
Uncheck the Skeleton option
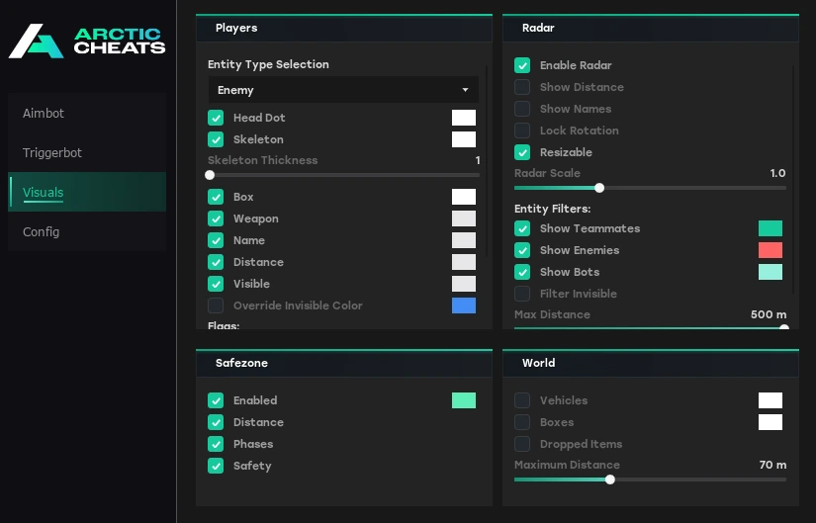point(216,139)
